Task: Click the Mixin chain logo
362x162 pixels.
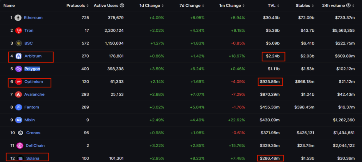Action: (x=19, y=120)
